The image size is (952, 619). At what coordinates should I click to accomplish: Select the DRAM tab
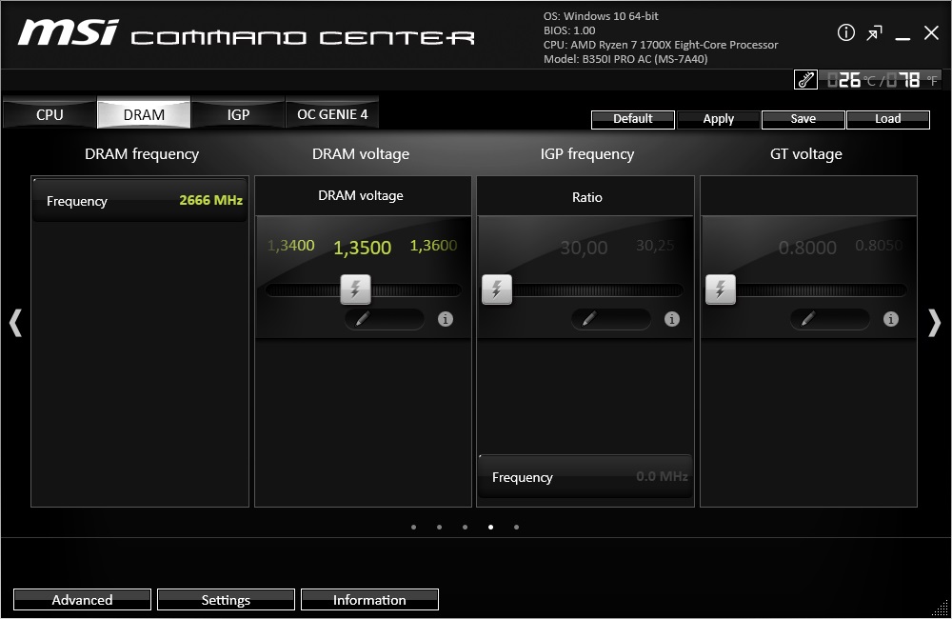(x=144, y=114)
